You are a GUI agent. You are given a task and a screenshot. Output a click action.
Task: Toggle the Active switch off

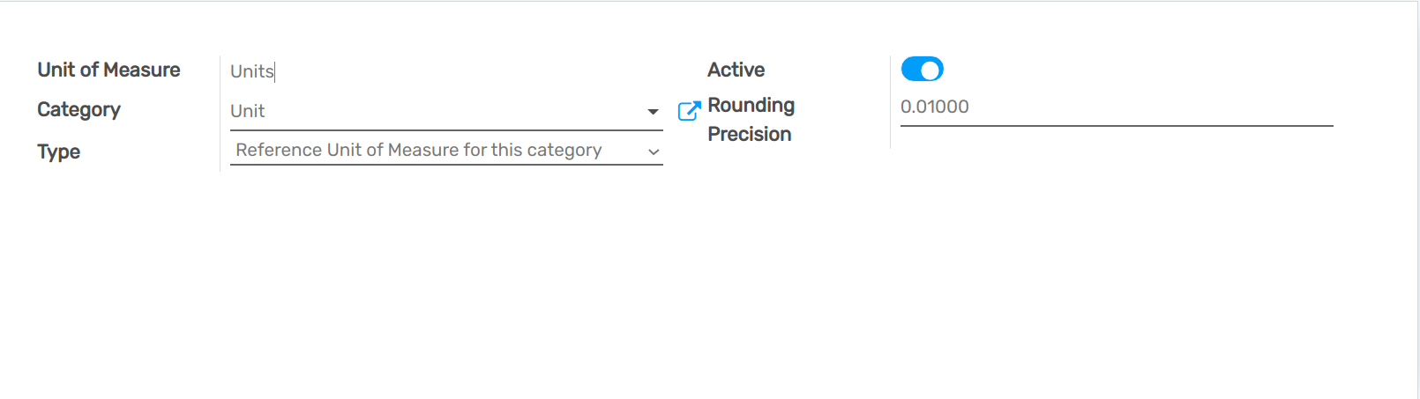coord(922,70)
